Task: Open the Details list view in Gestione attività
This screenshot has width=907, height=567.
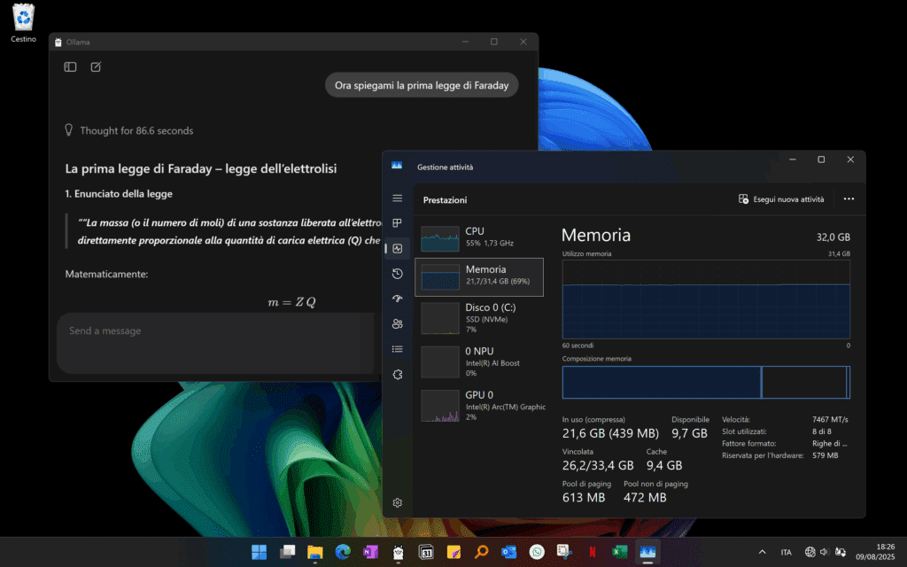Action: (397, 349)
